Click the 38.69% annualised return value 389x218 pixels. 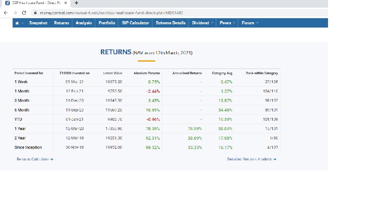[x=195, y=138]
